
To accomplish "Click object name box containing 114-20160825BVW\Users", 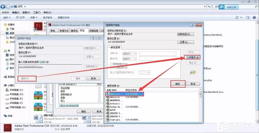I will (50, 69).
